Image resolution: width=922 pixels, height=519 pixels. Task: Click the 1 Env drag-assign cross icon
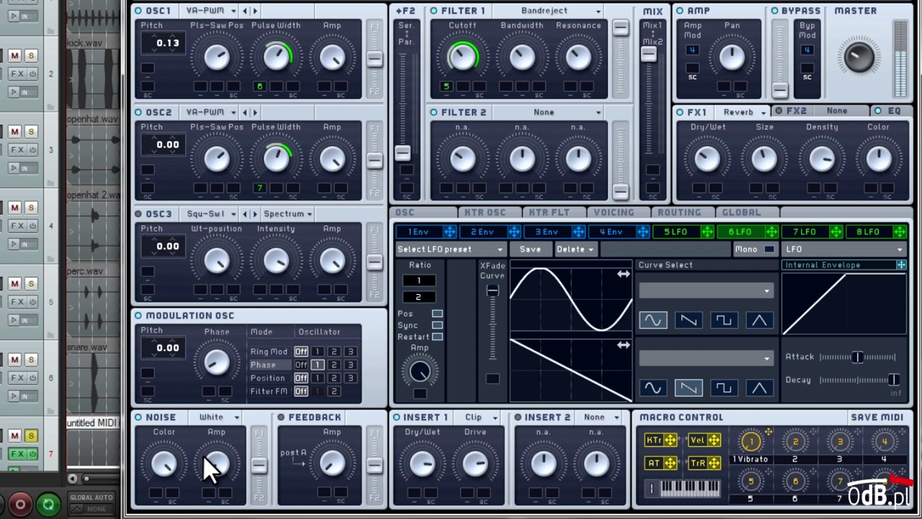(x=449, y=232)
